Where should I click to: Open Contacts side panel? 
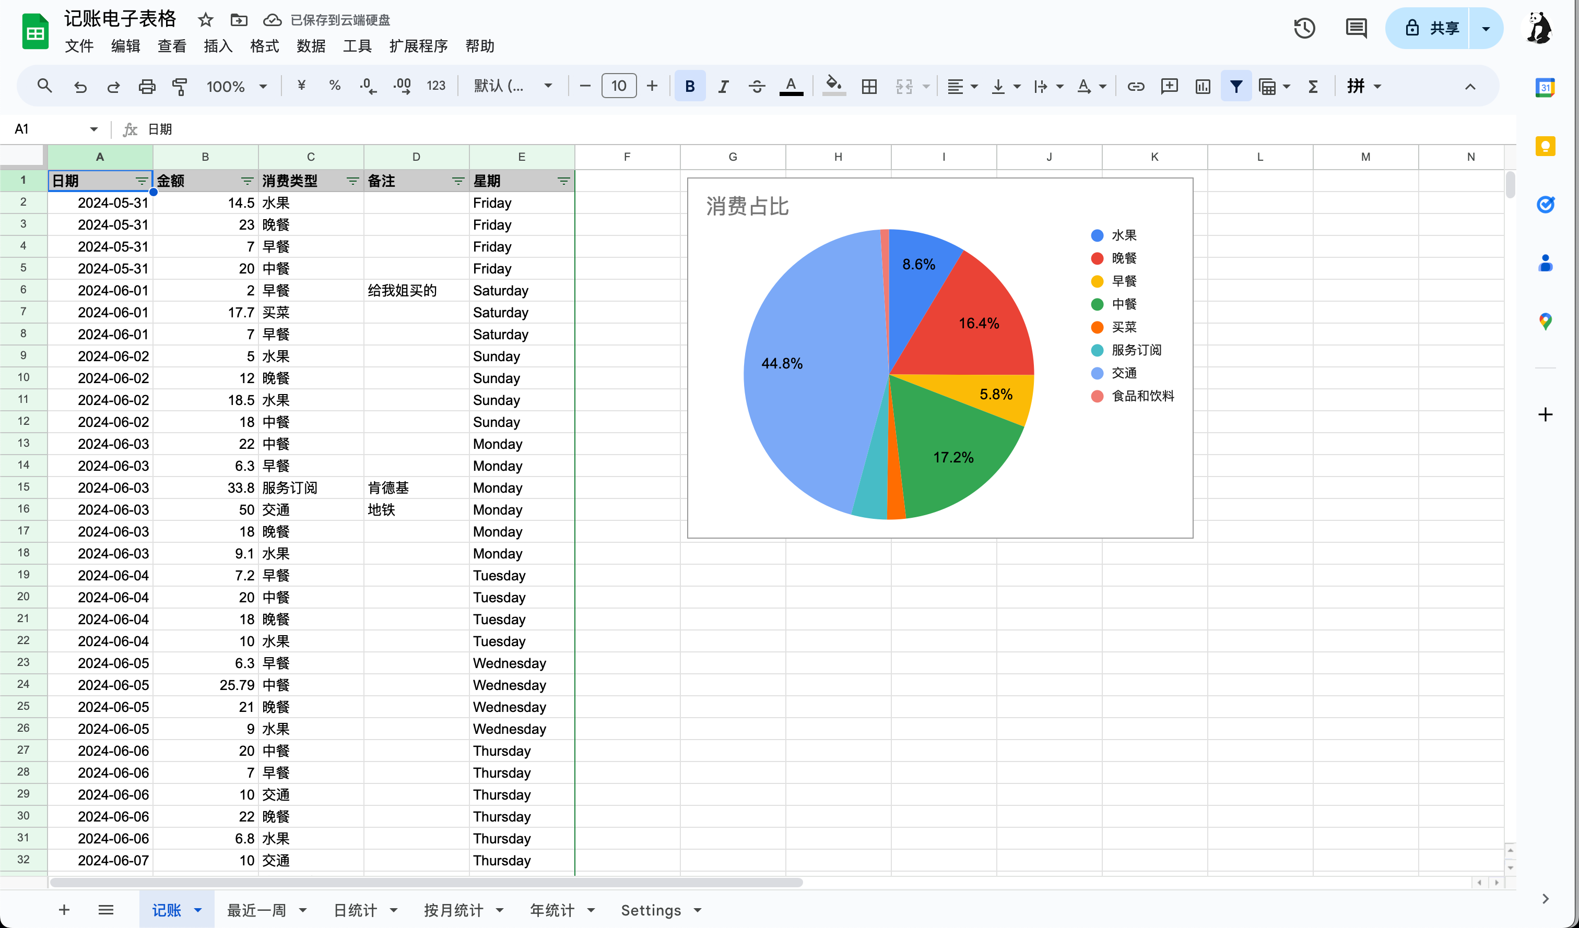click(x=1545, y=263)
